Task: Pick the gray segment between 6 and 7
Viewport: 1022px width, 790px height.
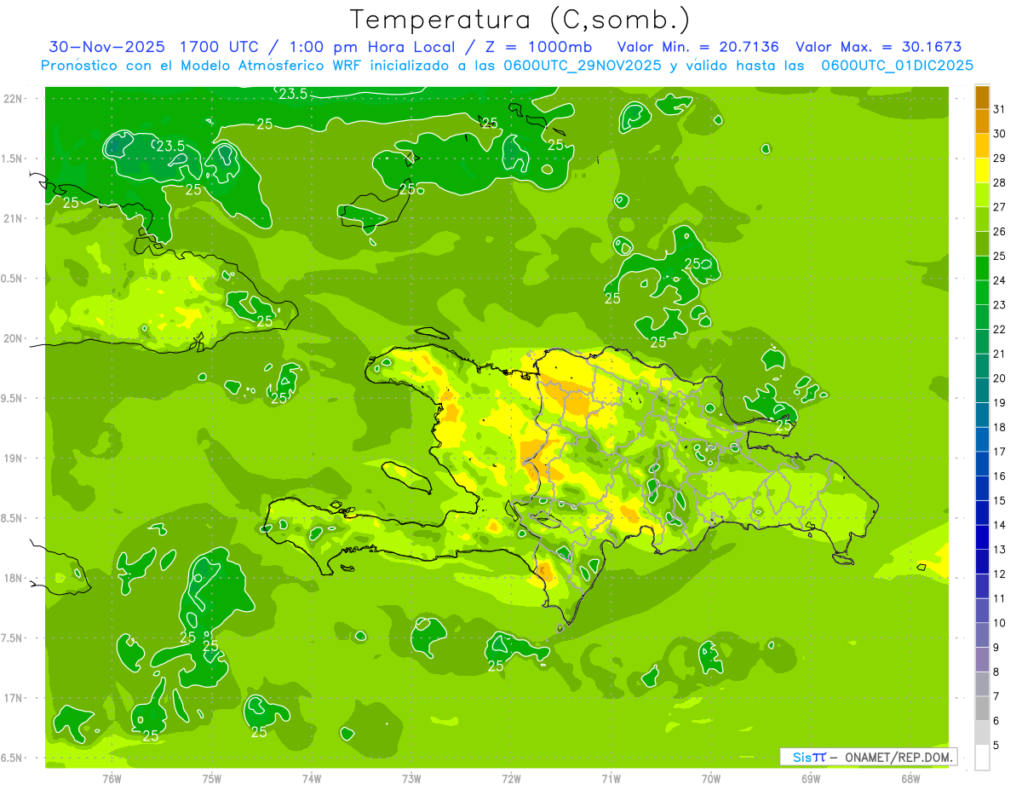Action: pyautogui.click(x=982, y=708)
